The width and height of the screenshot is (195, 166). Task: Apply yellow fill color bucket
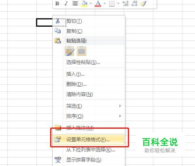coord(84,4)
